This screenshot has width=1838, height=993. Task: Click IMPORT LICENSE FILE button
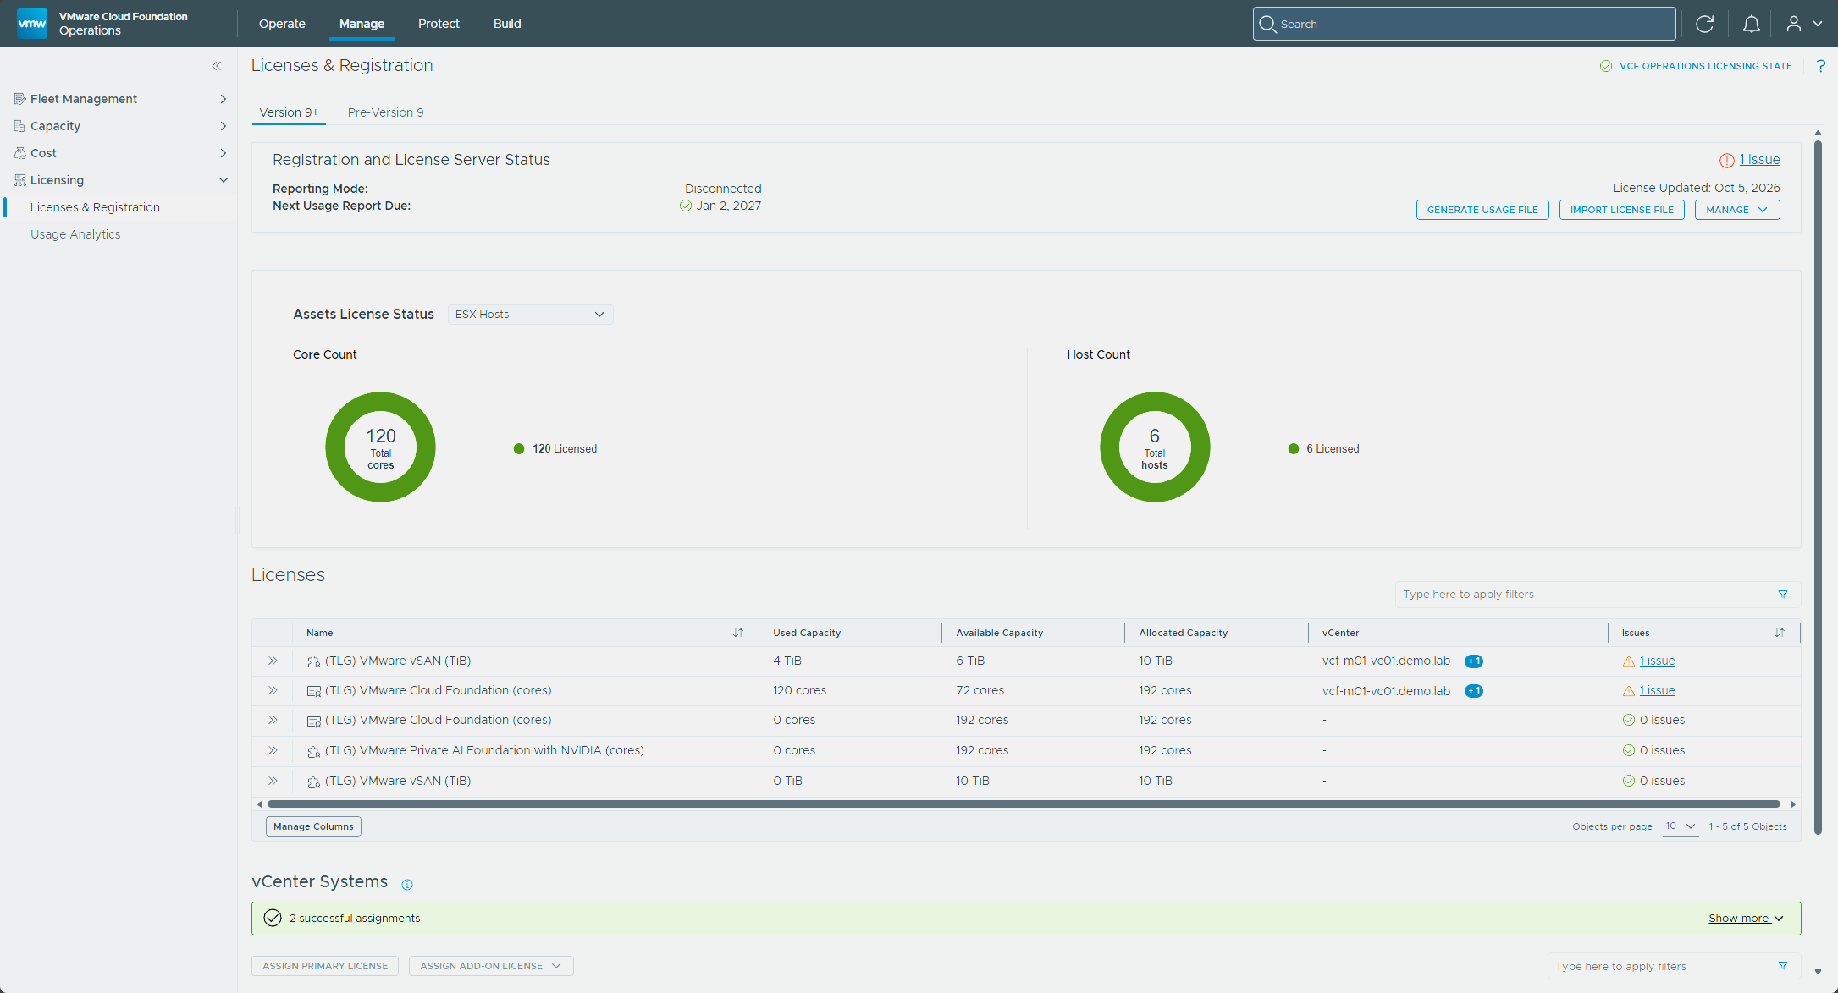[1621, 210]
